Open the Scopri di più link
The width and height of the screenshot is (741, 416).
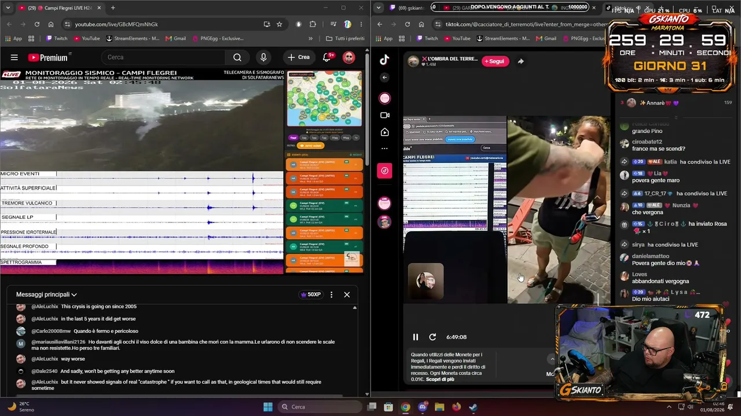coord(440,379)
